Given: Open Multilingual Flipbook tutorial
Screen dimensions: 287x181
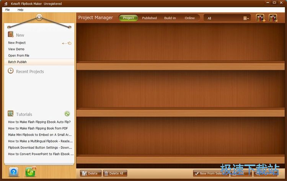Looking at the screenshot, I should pyautogui.click(x=40, y=141).
